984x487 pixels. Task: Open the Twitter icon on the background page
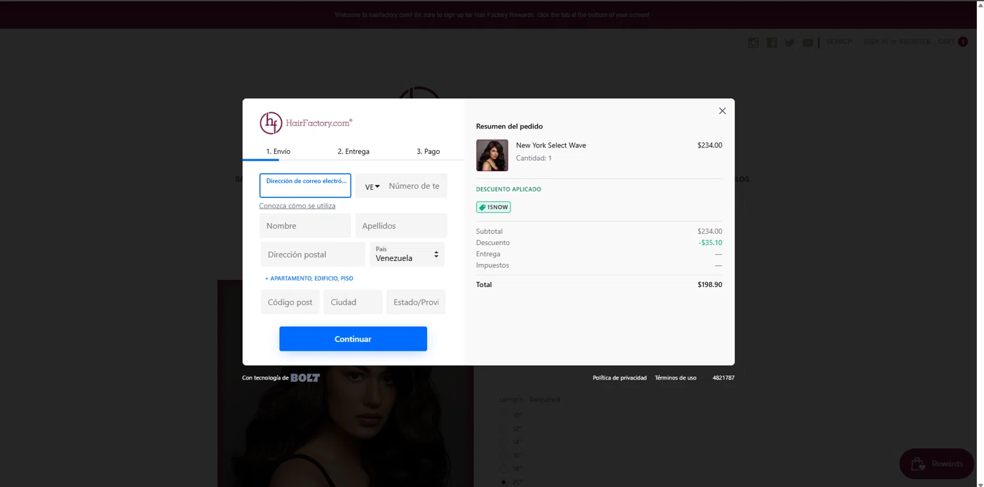point(790,43)
